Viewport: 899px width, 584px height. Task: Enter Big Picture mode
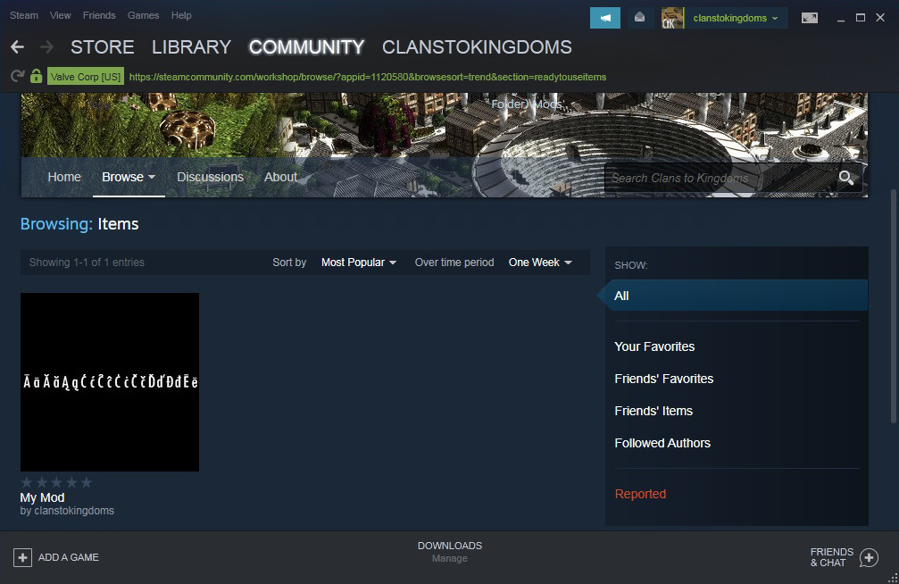coord(810,18)
